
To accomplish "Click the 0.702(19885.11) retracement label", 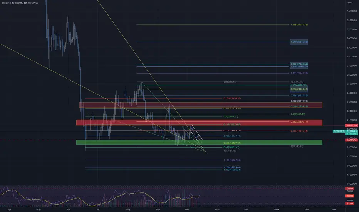I will click(232, 130).
